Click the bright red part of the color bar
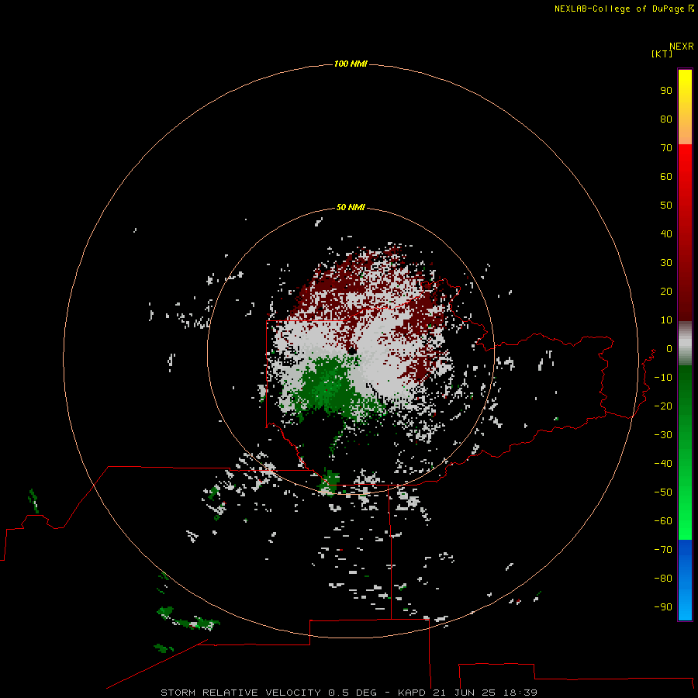Screen dimensions: 698x698 (x=685, y=163)
